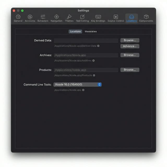Open the Navigation settings pane
Screen dimensions: 167x167
(x=56, y=18)
